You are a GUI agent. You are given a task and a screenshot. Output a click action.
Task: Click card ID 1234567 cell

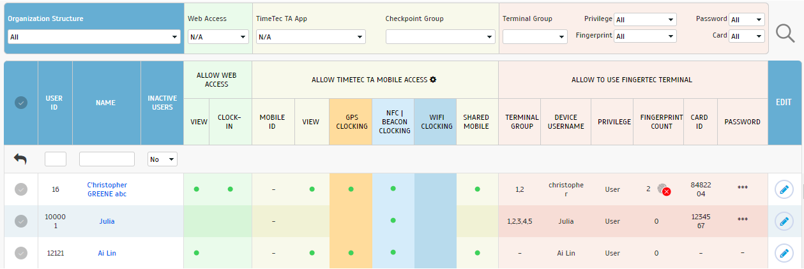(700, 221)
